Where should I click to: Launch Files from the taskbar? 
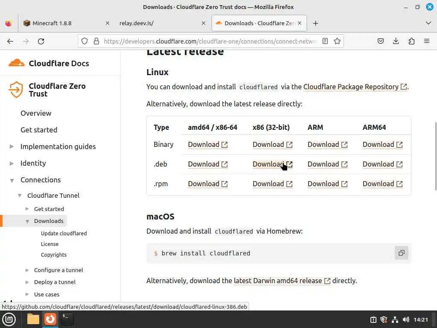33,319
